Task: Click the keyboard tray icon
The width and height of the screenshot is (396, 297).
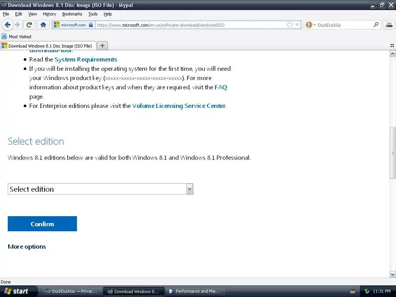Action: click(353, 292)
